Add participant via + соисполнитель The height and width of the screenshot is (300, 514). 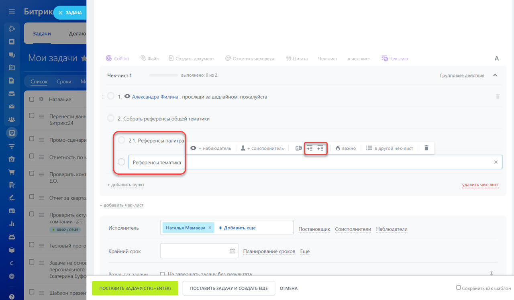[x=262, y=148]
